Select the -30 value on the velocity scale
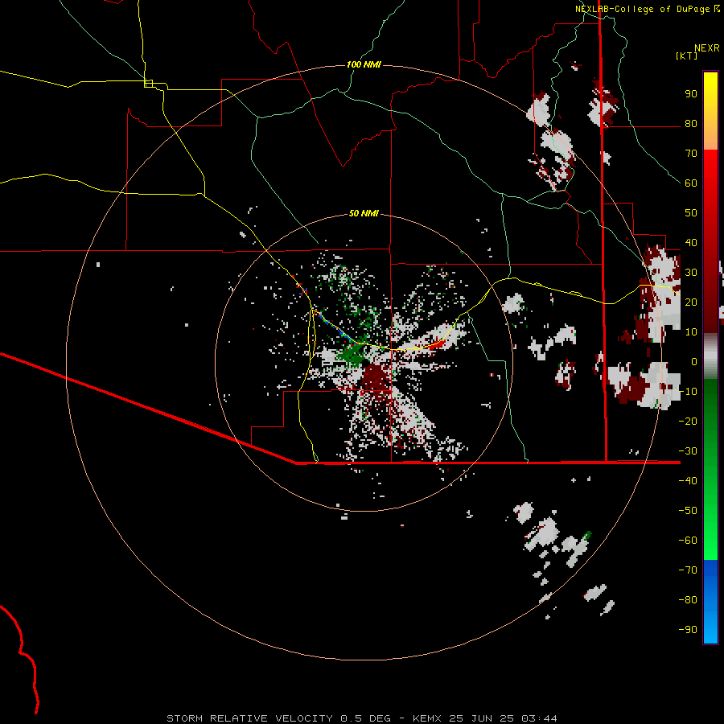Screen dimensions: 724x724 coord(688,451)
